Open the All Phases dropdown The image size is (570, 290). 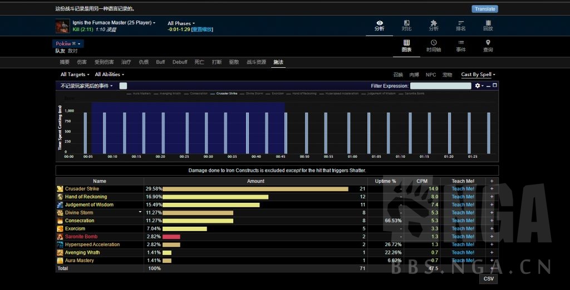tap(181, 23)
